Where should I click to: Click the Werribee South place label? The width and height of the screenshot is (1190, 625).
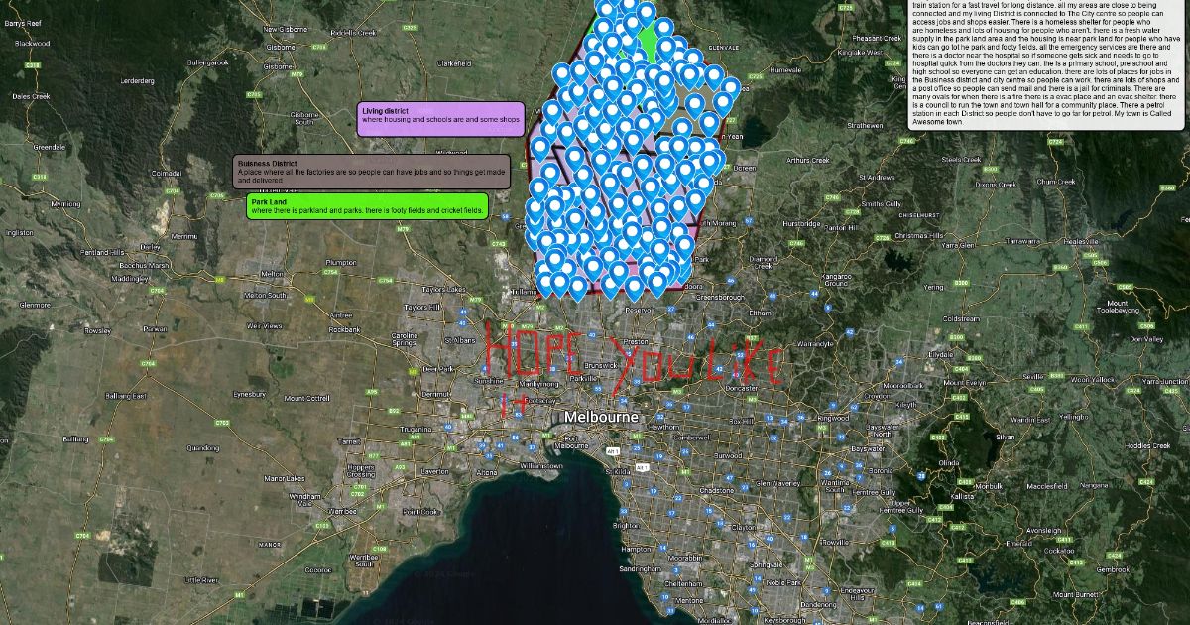coord(364,560)
